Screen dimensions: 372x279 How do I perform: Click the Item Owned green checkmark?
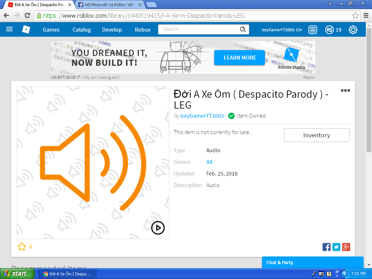pyautogui.click(x=231, y=116)
